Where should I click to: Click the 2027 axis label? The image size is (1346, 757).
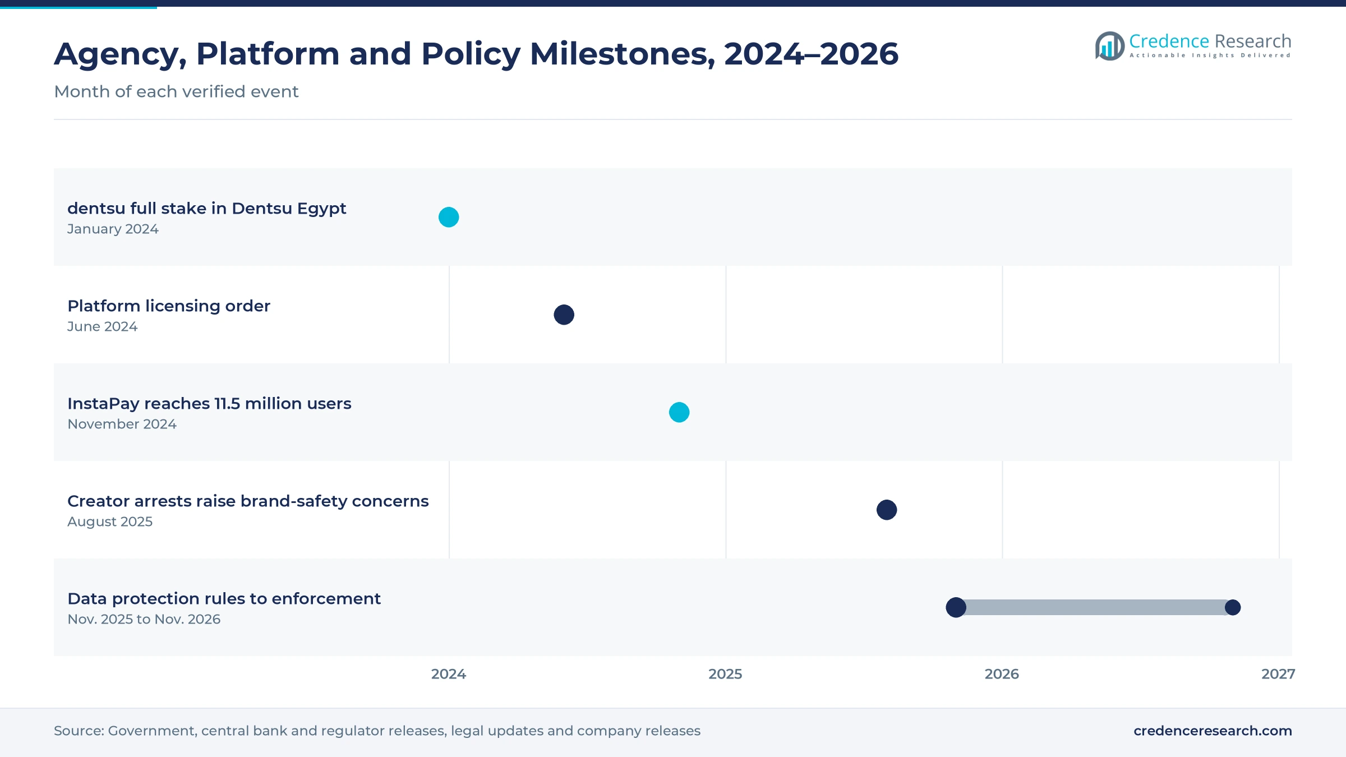(x=1278, y=674)
